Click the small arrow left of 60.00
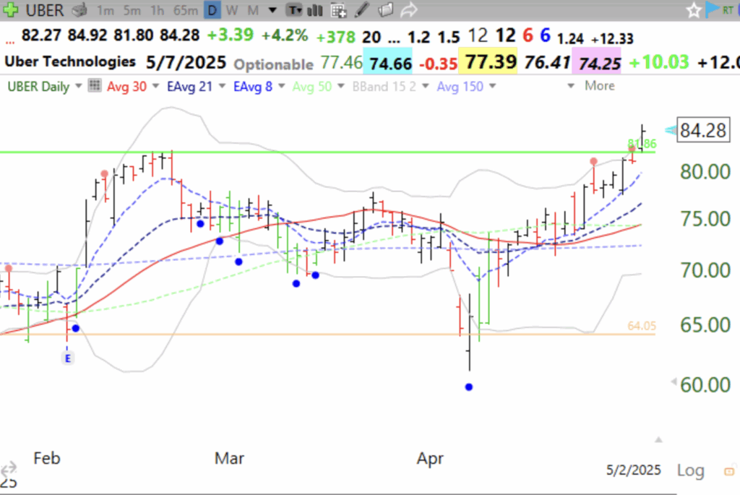The image size is (740, 495). tap(674, 382)
